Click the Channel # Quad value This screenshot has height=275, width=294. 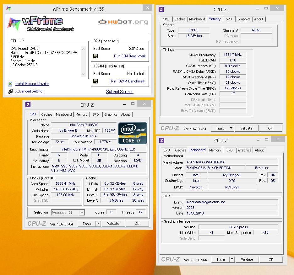(x=256, y=30)
